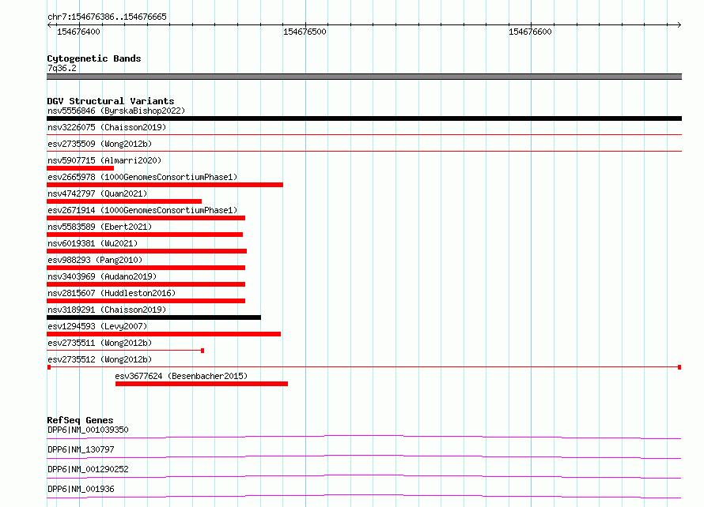Click the left red end marker of esv2735512

49,367
